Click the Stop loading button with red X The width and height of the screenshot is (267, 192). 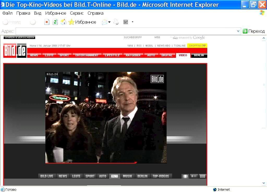point(47,22)
